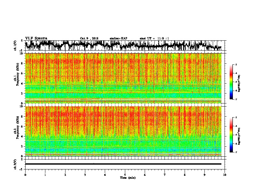Click time axis tick label "6"
Screen dimensions: 253x196
pos(145,175)
